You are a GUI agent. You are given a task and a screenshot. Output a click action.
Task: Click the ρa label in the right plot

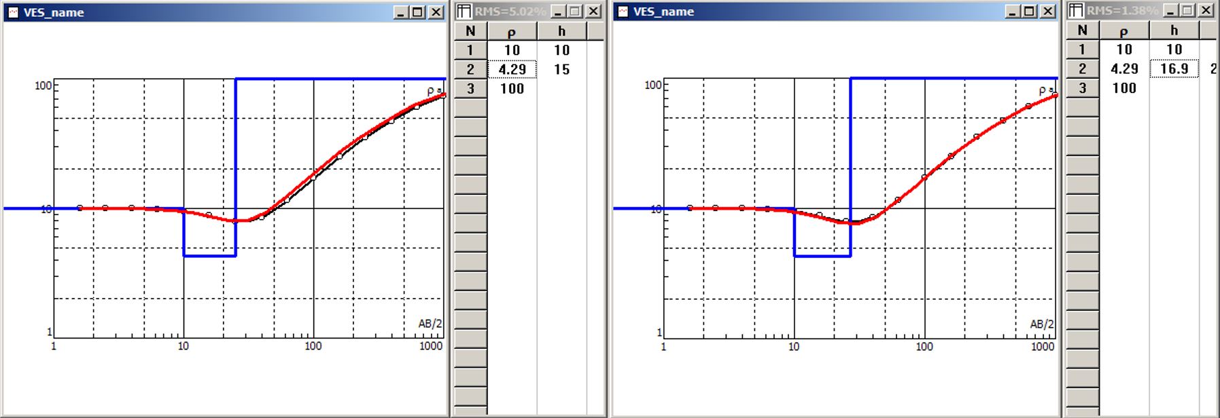(1046, 91)
